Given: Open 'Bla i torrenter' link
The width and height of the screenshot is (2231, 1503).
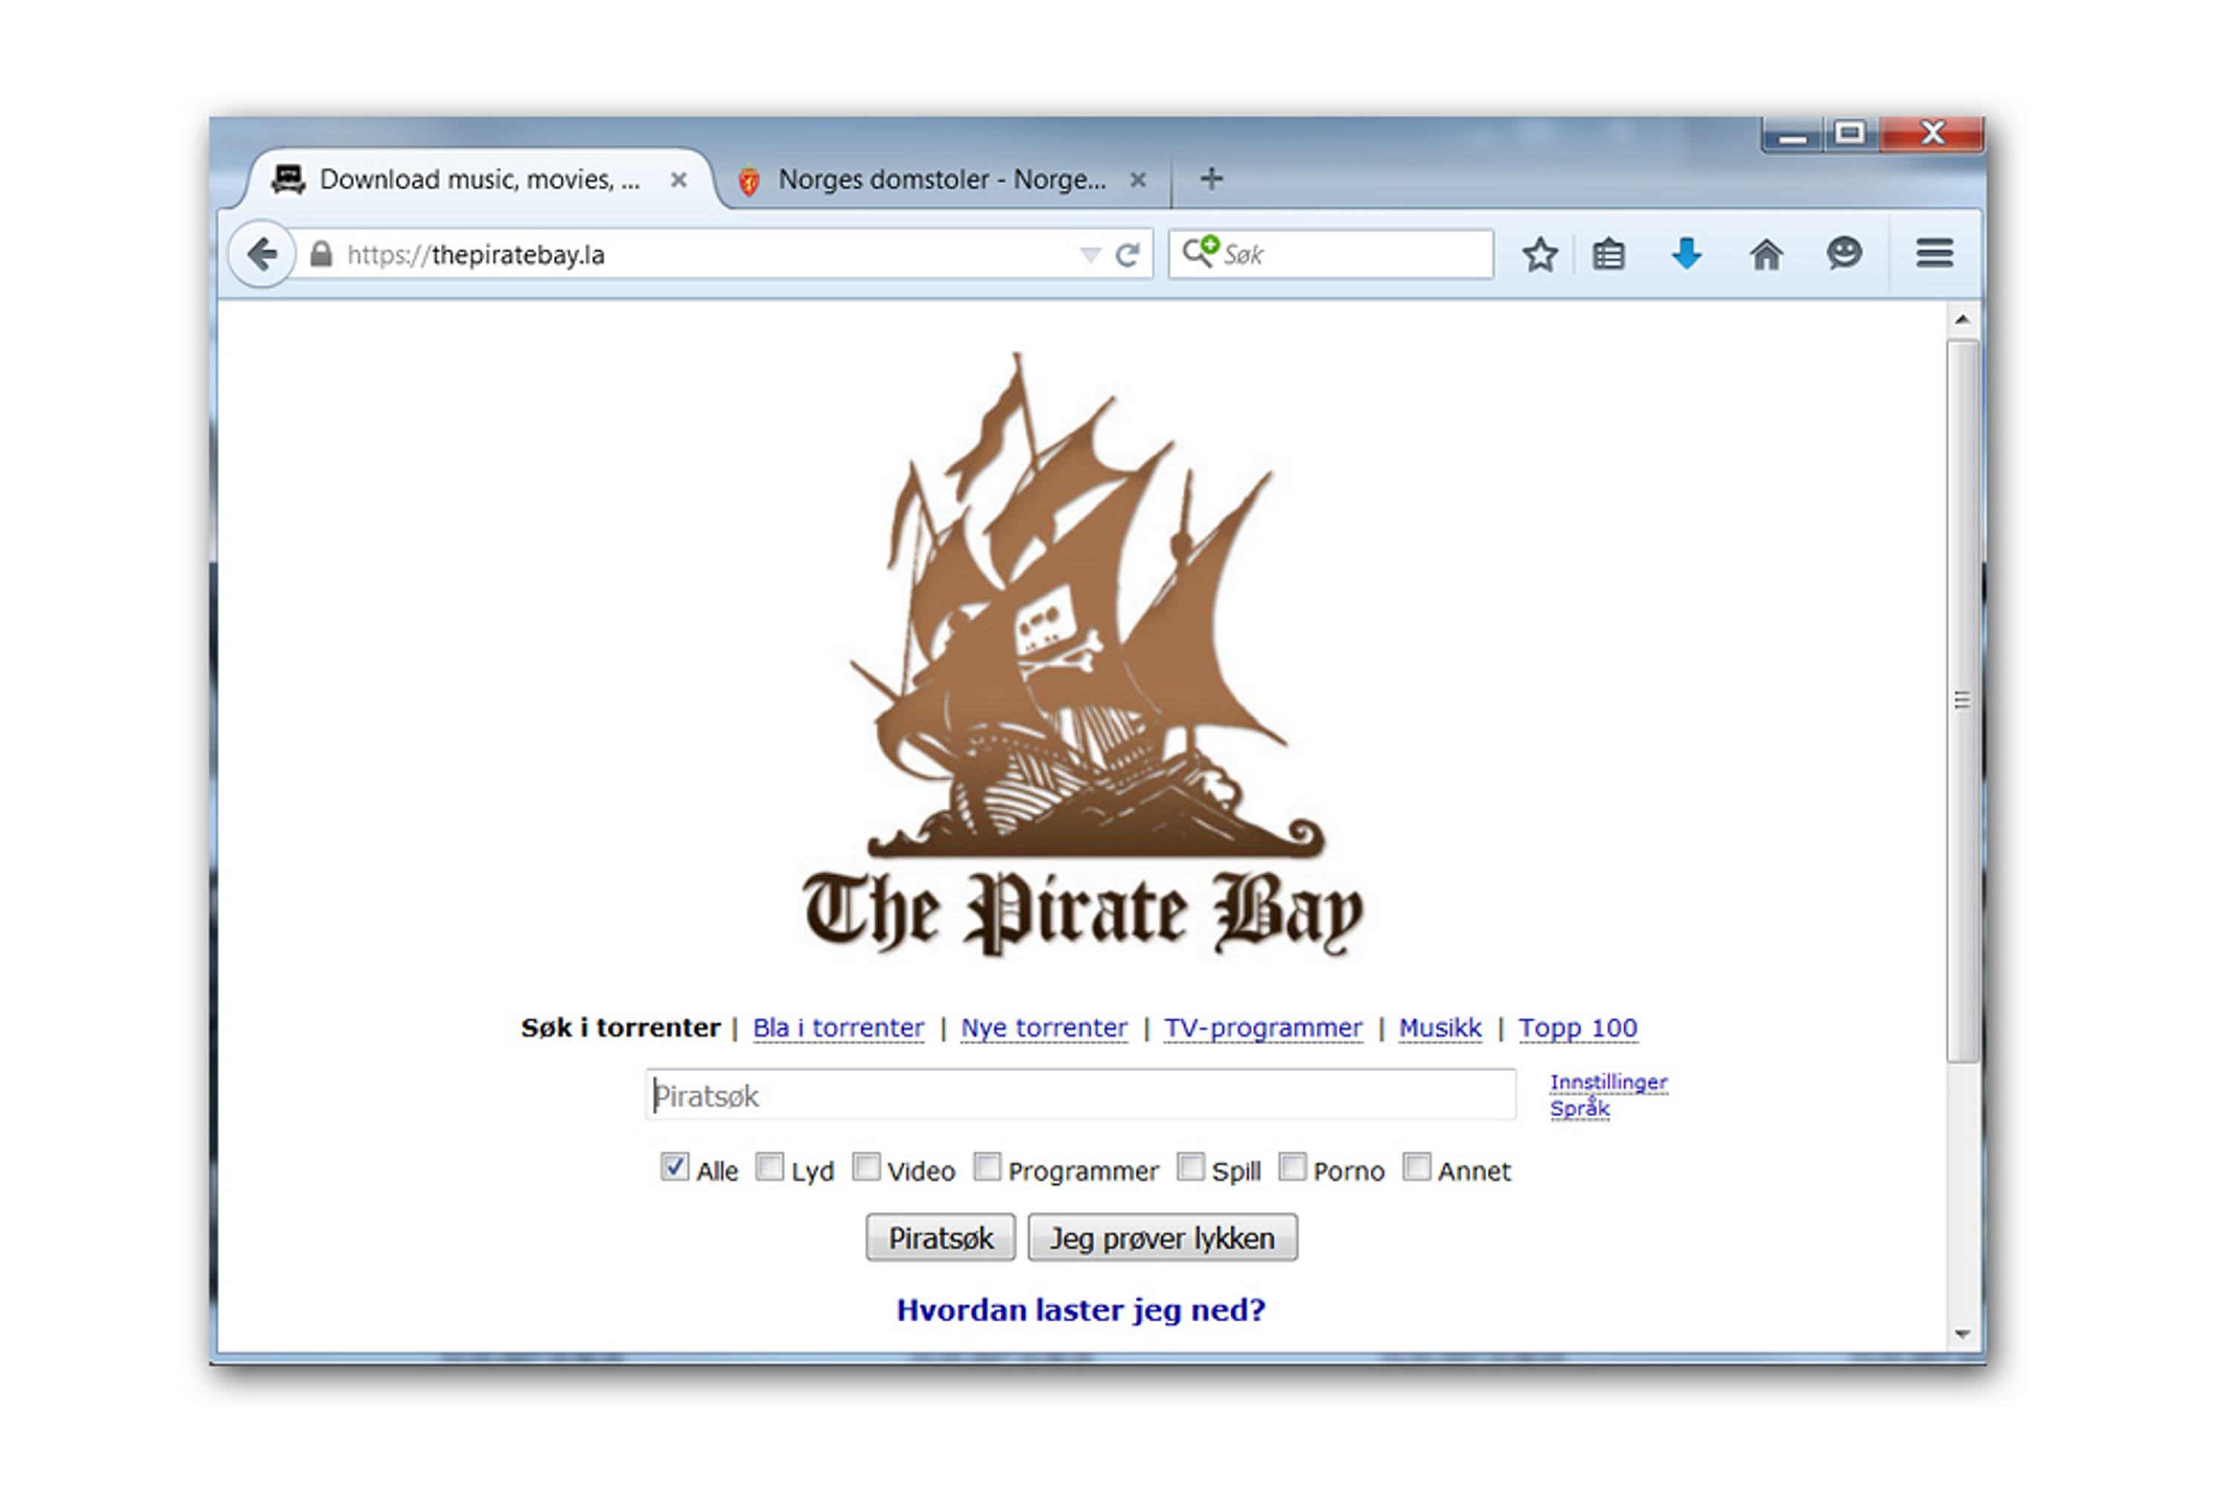Looking at the screenshot, I should [838, 1028].
